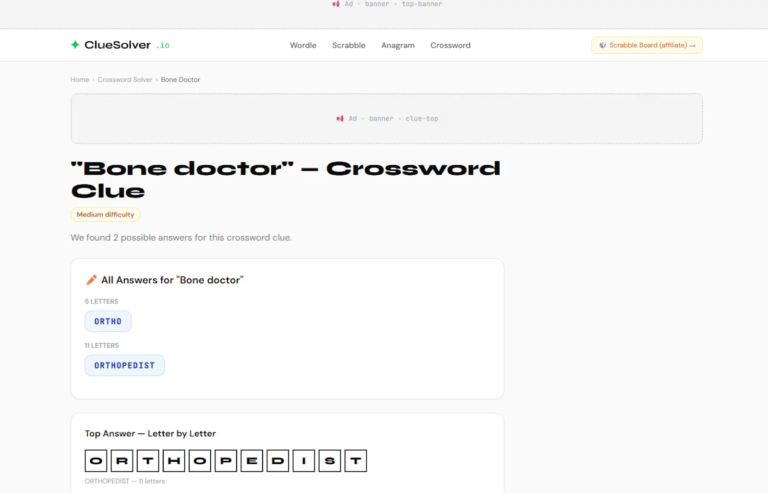Click the megaphone icon in clue-top ad
This screenshot has height=493, width=768.
(x=340, y=119)
